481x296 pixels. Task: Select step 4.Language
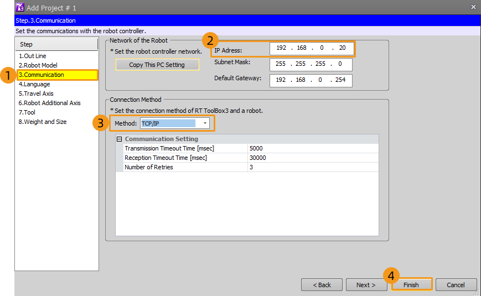coord(34,84)
